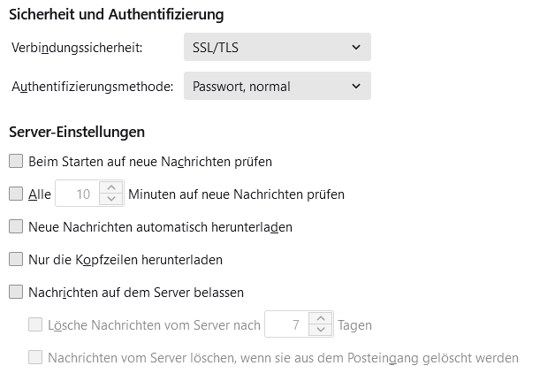Check 'Nachrichten vom Server löschen' when deleted from Posteingang
The image size is (555, 381).
point(35,358)
